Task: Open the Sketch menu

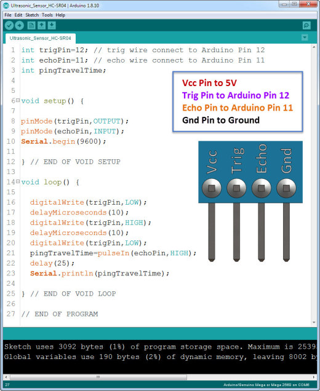Action: pos(32,15)
